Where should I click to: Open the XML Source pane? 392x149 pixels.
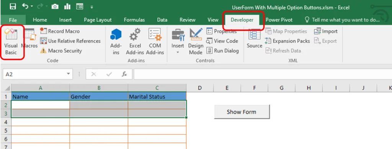255,38
